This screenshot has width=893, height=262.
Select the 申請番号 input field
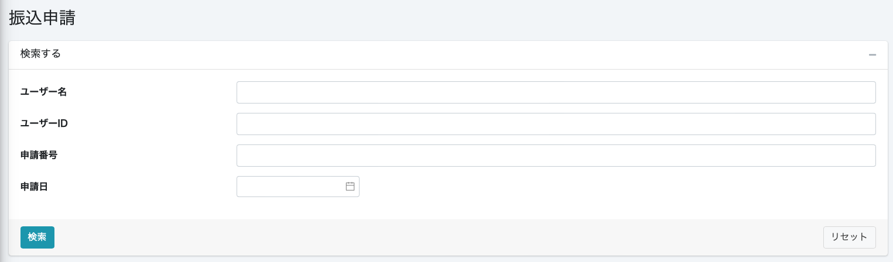556,156
